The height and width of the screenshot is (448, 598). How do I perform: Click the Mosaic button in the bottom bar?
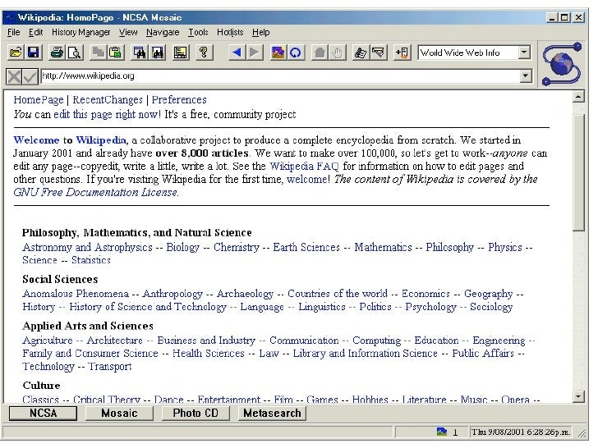119,414
